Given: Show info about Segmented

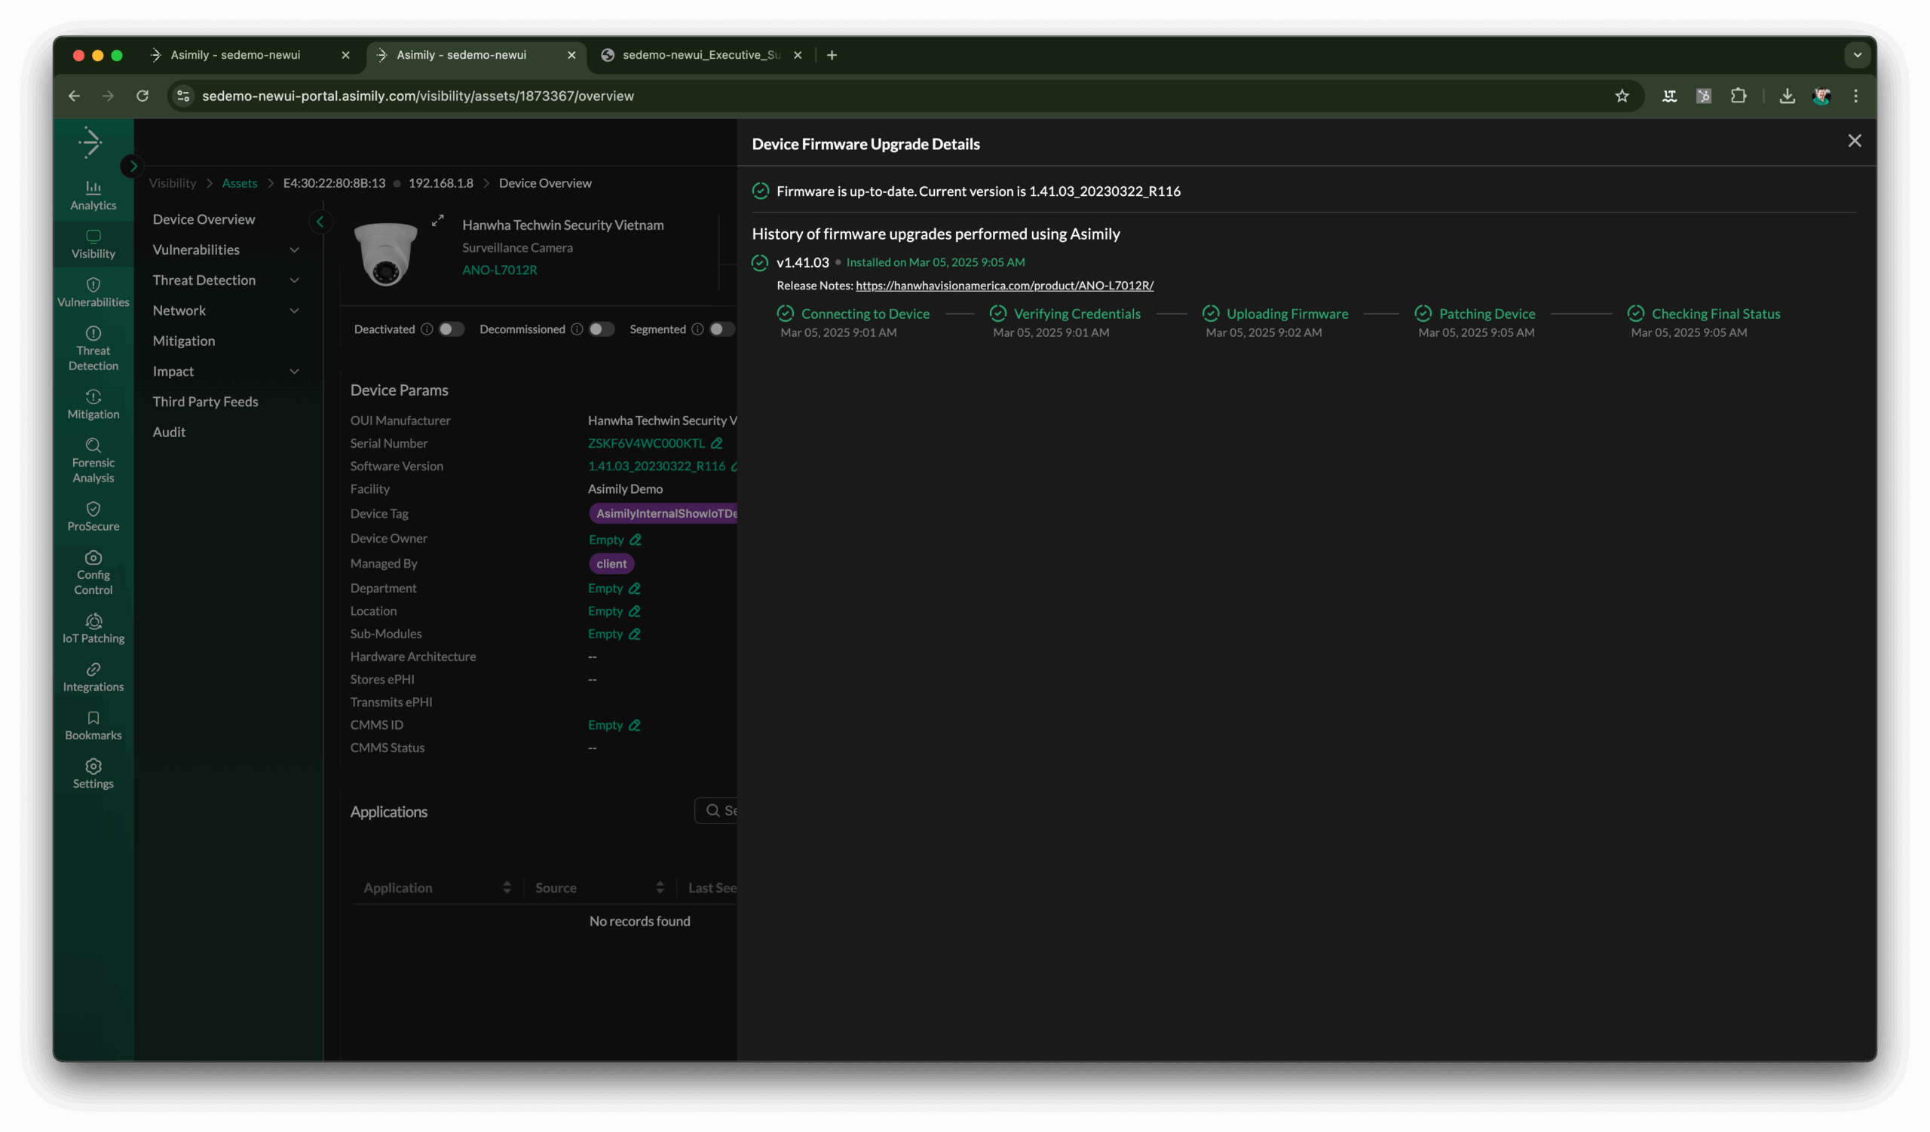Looking at the screenshot, I should (x=697, y=329).
